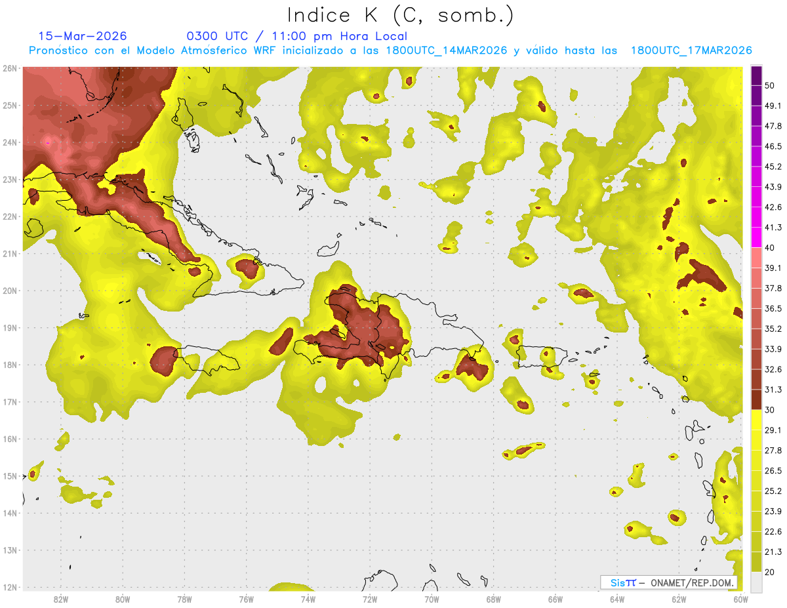This screenshot has width=787, height=608.
Task: Click the color bar value '50'
Action: coord(770,85)
